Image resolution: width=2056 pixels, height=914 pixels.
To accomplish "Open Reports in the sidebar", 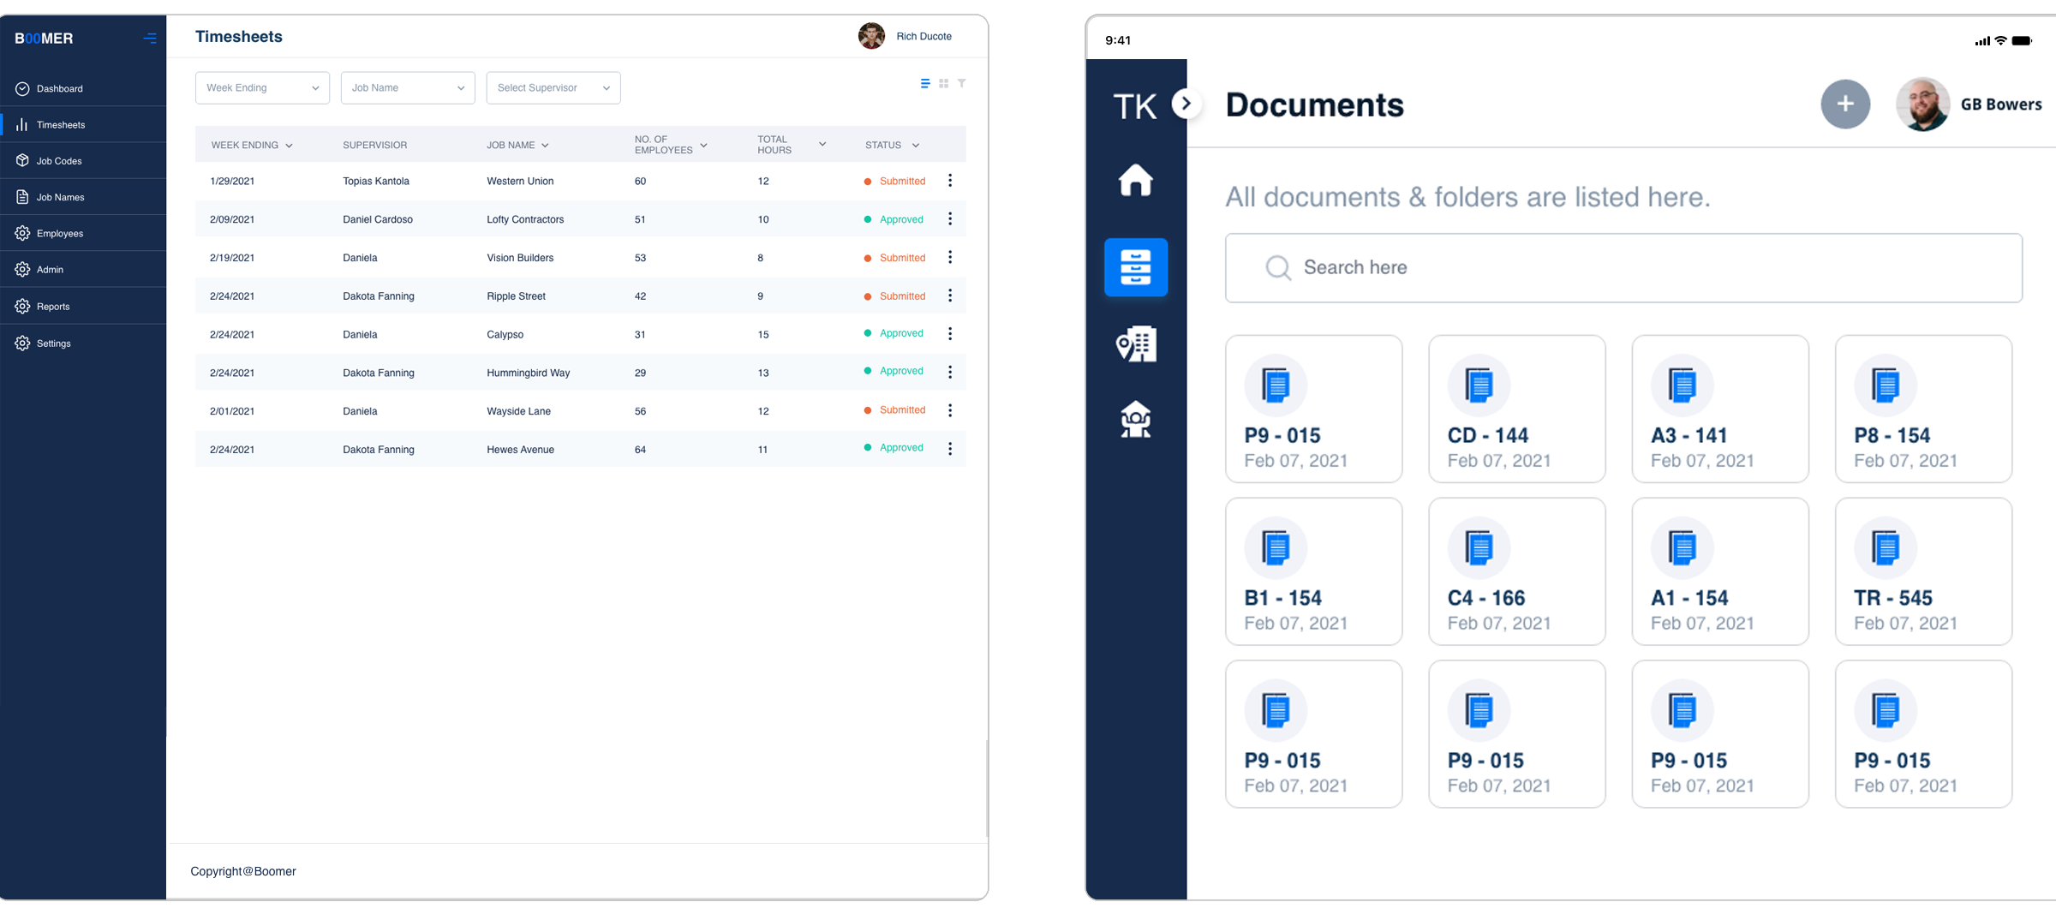I will tap(53, 307).
